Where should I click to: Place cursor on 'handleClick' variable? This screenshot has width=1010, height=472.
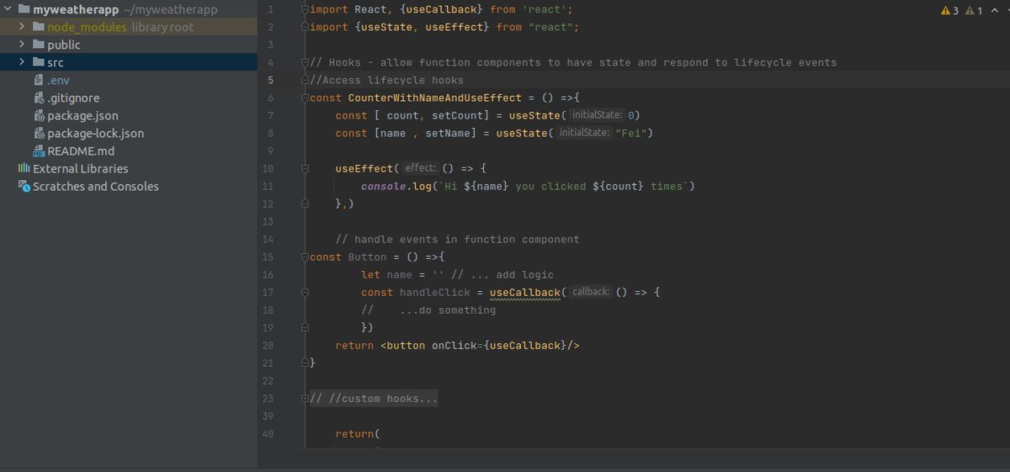click(435, 292)
